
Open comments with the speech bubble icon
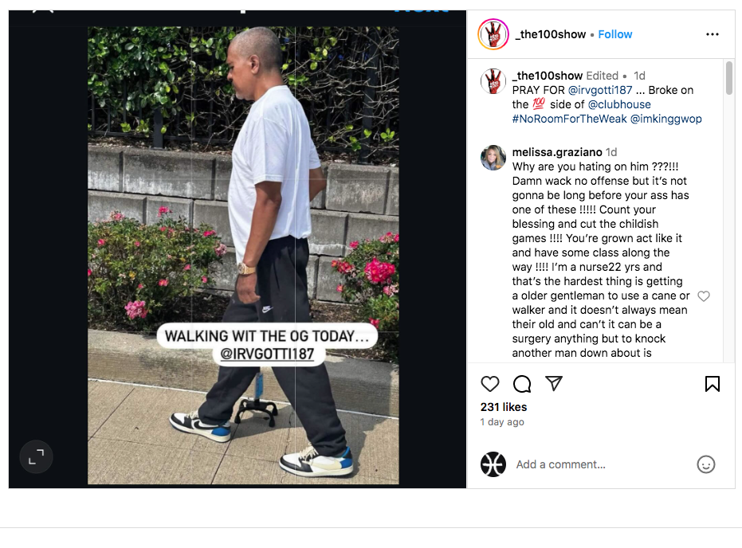tap(522, 384)
